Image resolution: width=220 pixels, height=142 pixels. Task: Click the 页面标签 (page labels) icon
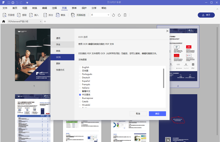coord(73,15)
